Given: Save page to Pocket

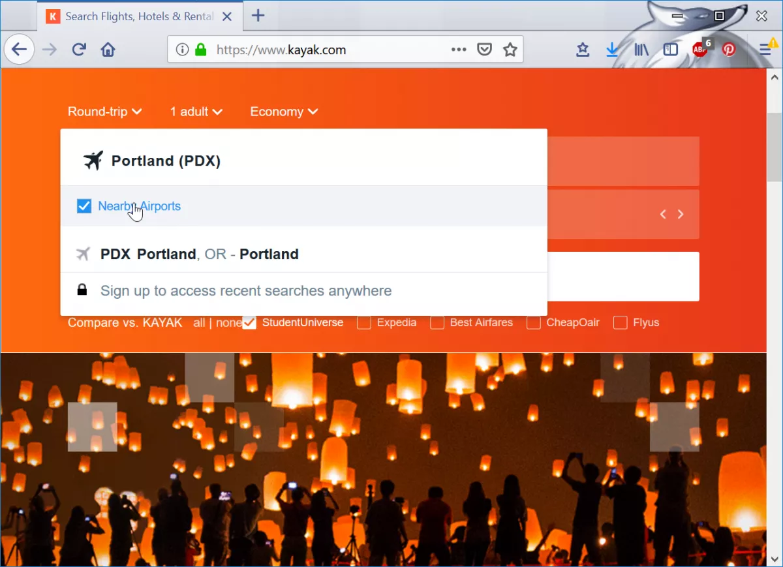Looking at the screenshot, I should [484, 50].
